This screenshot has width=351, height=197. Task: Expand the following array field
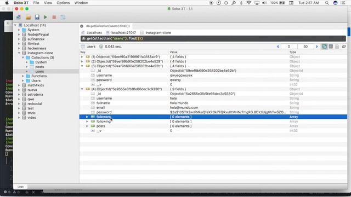[x=87, y=121]
